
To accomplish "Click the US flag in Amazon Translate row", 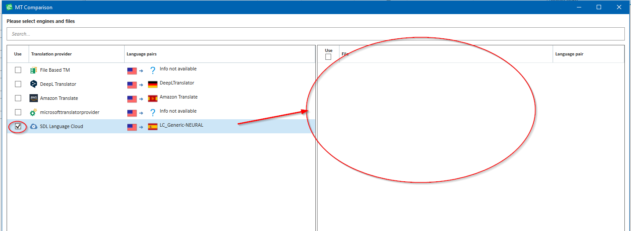I will pos(132,99).
